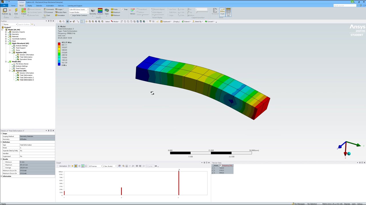The width and height of the screenshot is (366, 205).
Task: Click the Rotate tool in viewport toolbar
Action: click(82, 22)
